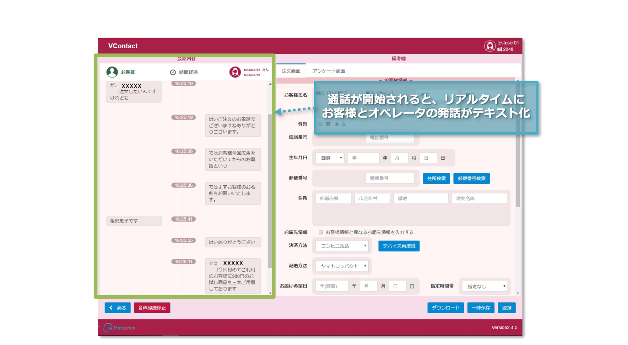Click the delivery date 日 field

click(397, 286)
